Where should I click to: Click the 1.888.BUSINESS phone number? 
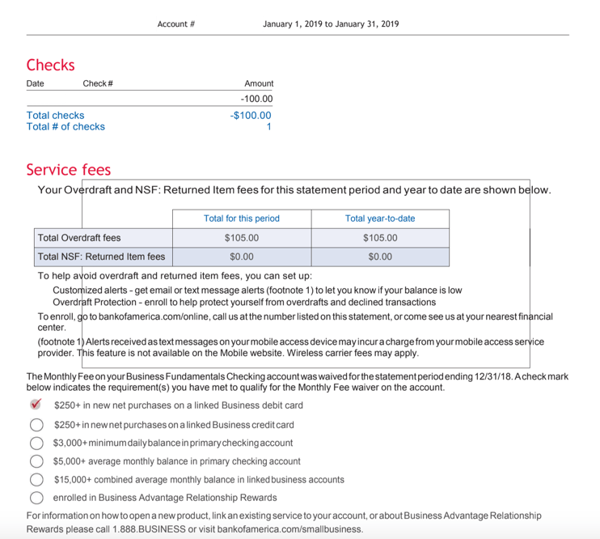pos(149,529)
